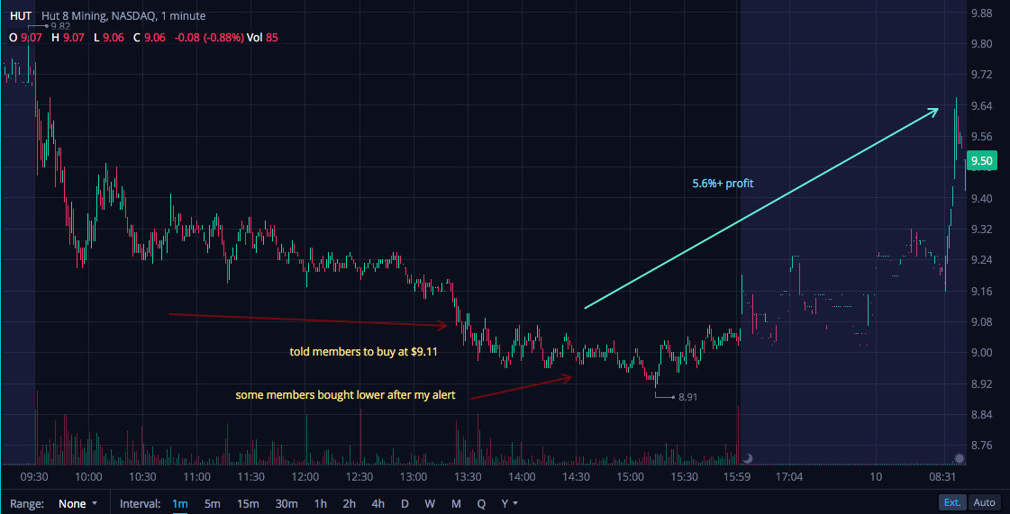
Task: Click the Hut 8 Mining, NASDAQ label
Action: tap(123, 15)
